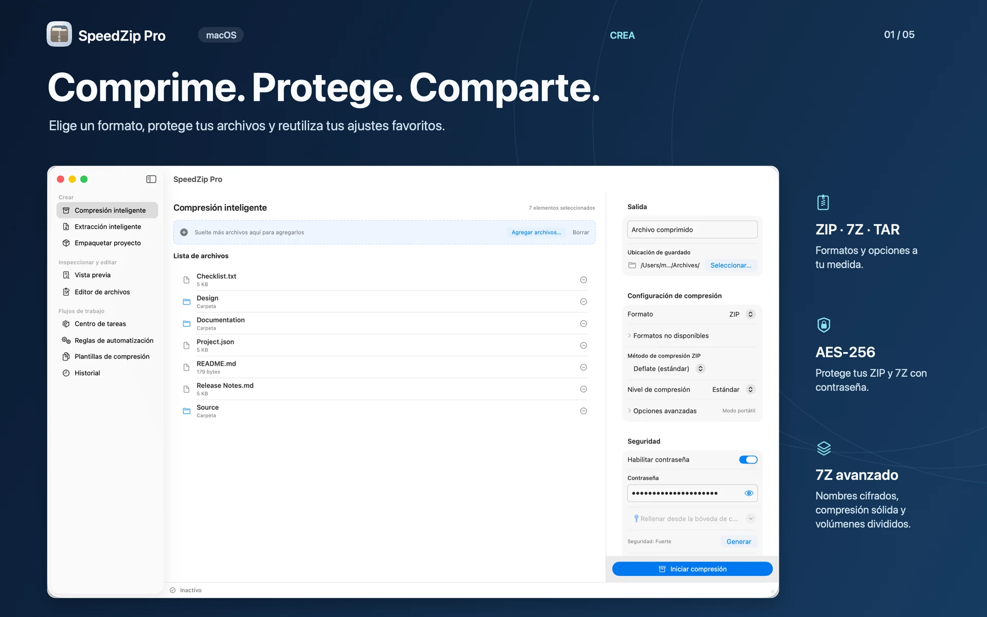Select Compresión inteligente in sidebar
This screenshot has width=987, height=617.
coord(107,210)
